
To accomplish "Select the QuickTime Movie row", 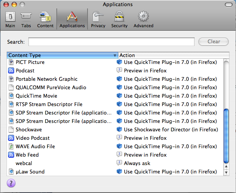I will 36,96.
